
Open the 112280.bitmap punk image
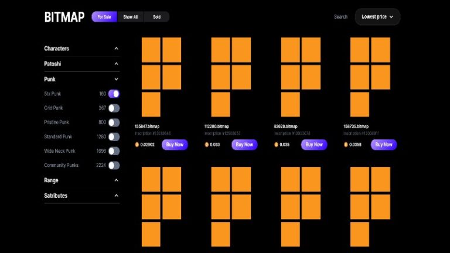tap(231, 77)
